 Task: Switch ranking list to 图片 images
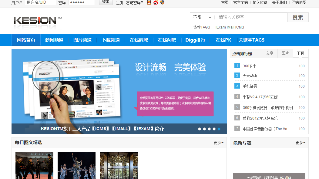[x=285, y=53]
